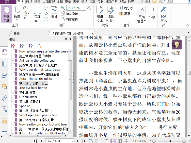
Task: Open the Page Management (页面管理) menu
Action: (x=141, y=14)
